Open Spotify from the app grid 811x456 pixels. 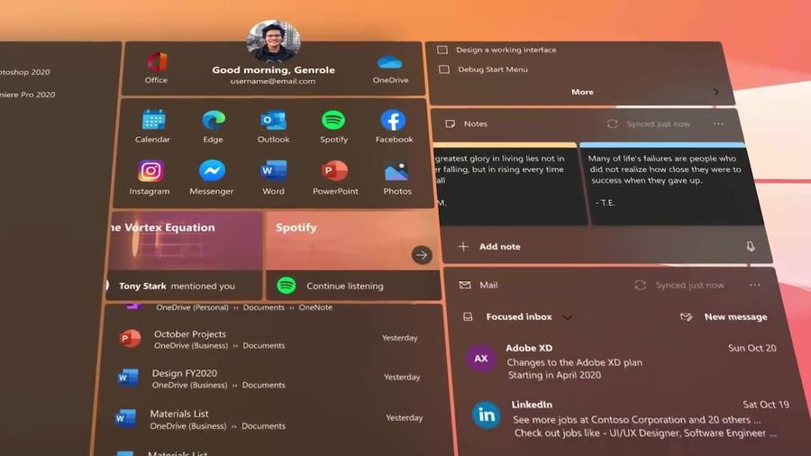(333, 120)
